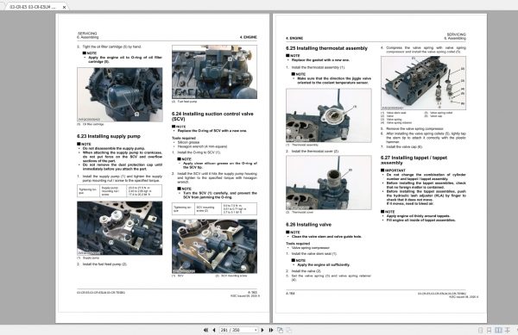Switch to two-page facing layout
Image resolution: width=518 pixels, height=335 pixels.
498,330
